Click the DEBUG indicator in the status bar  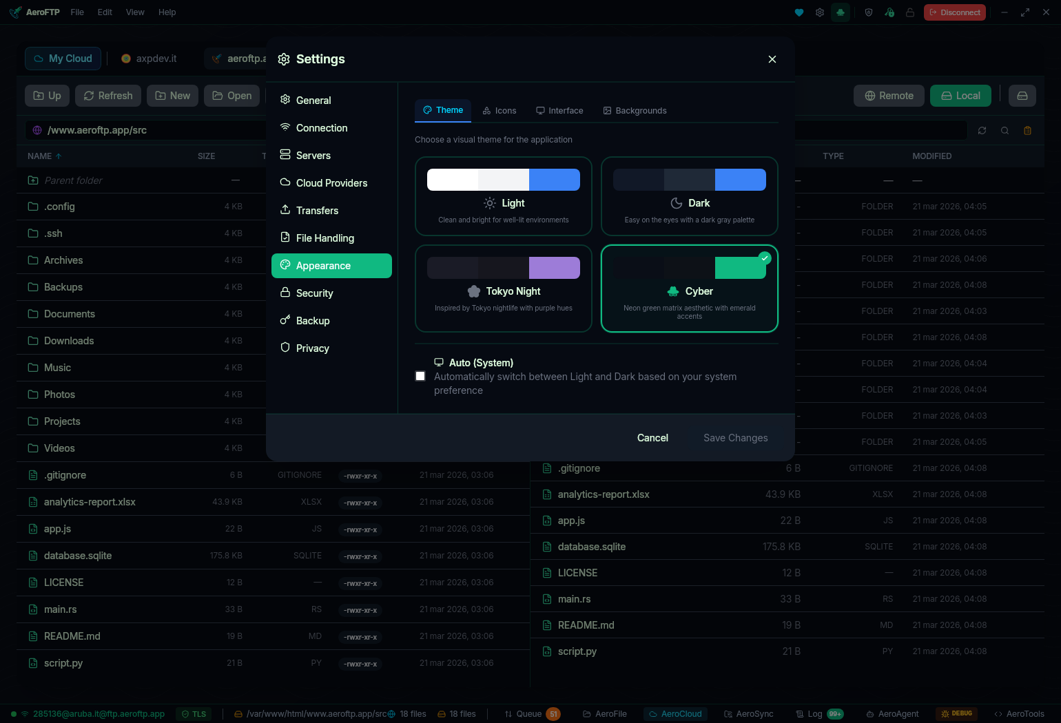[x=956, y=714]
